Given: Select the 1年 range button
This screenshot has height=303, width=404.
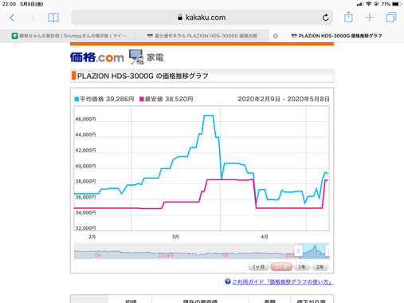Looking at the screenshot, I should (x=302, y=267).
